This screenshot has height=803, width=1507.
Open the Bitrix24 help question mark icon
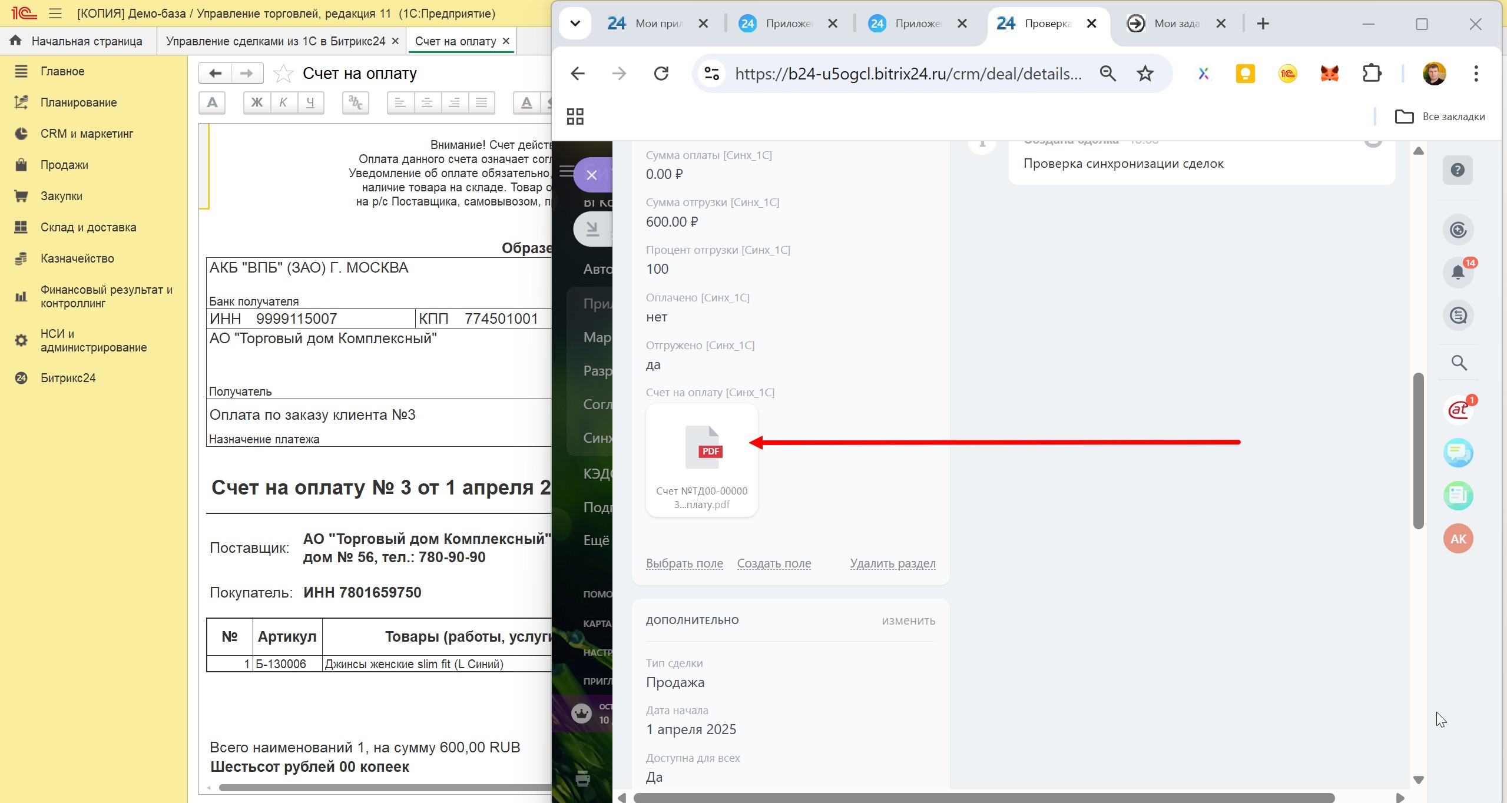pyautogui.click(x=1458, y=170)
